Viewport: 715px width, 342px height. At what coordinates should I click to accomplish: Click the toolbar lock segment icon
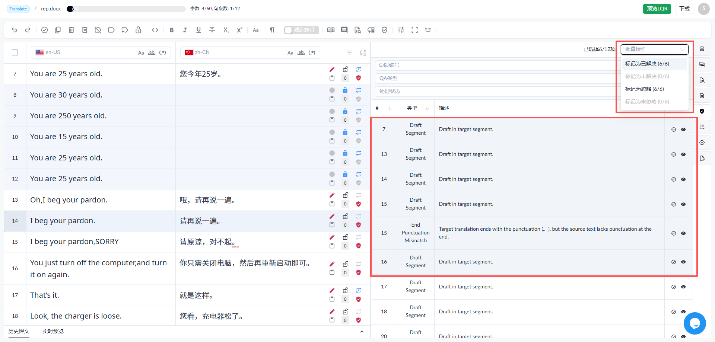tap(138, 30)
